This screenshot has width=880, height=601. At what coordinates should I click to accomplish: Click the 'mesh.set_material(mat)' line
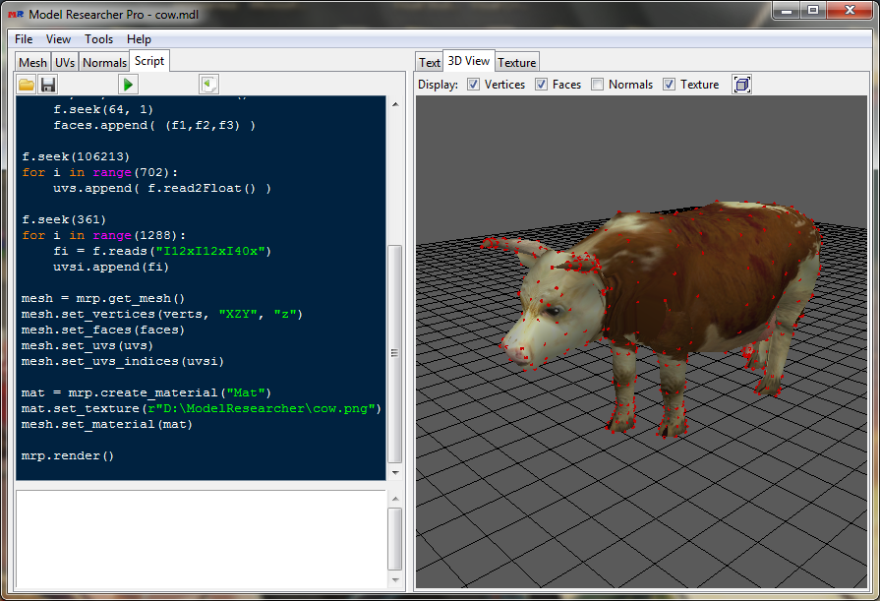click(106, 424)
